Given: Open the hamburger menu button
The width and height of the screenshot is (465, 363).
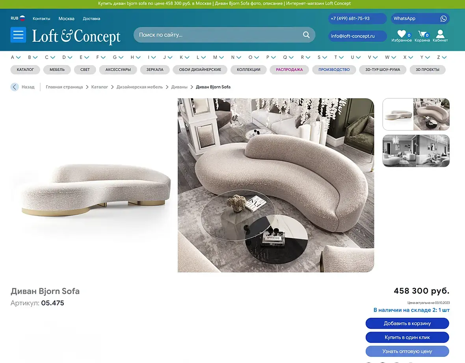Looking at the screenshot, I should tap(18, 35).
